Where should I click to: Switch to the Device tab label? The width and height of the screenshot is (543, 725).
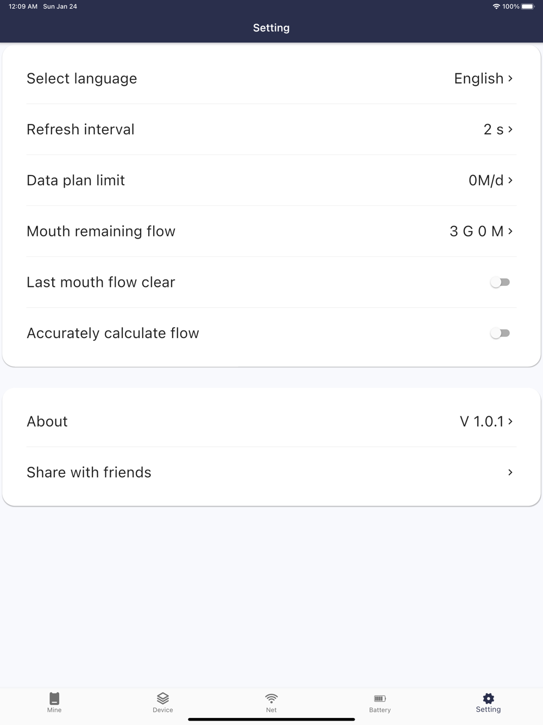click(163, 710)
